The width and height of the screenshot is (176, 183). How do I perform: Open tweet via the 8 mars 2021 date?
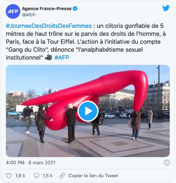pyautogui.click(x=42, y=163)
